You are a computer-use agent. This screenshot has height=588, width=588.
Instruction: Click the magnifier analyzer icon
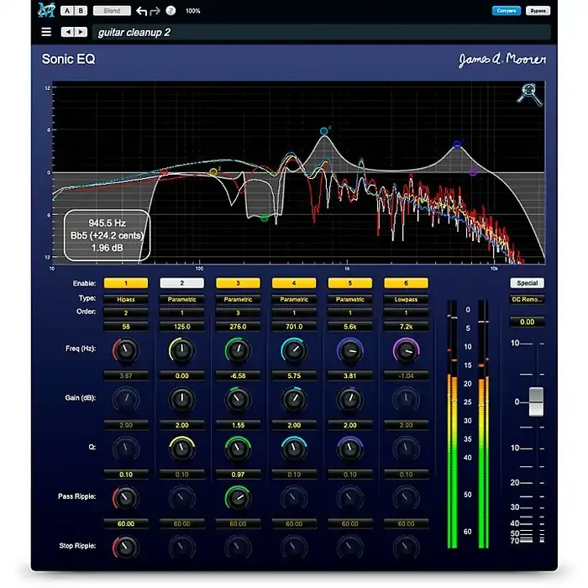529,94
